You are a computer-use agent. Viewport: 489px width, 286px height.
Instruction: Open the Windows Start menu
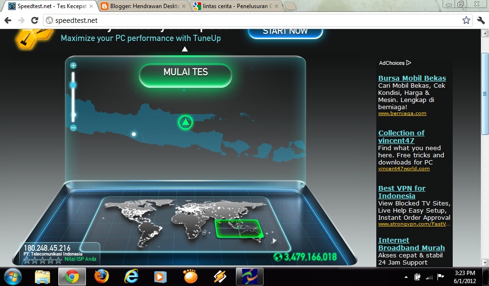tap(13, 276)
